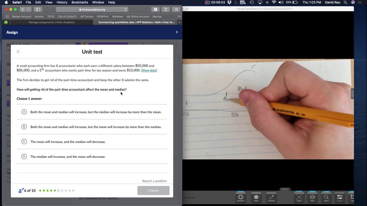Click the Check button
Screen dimensions: 367x206
153,191
